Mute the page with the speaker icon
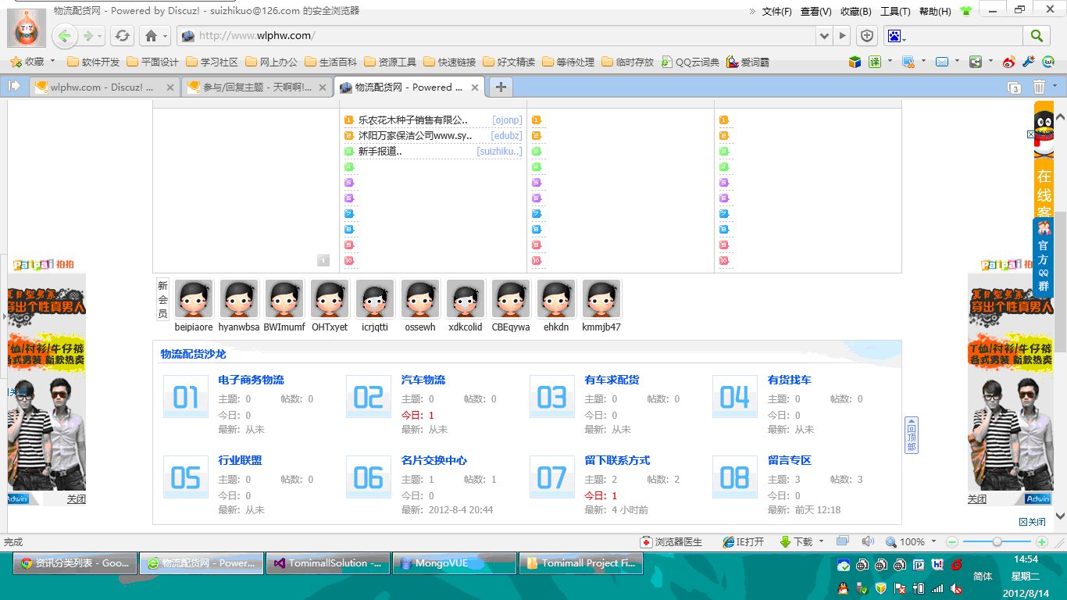This screenshot has height=600, width=1067. (x=869, y=541)
